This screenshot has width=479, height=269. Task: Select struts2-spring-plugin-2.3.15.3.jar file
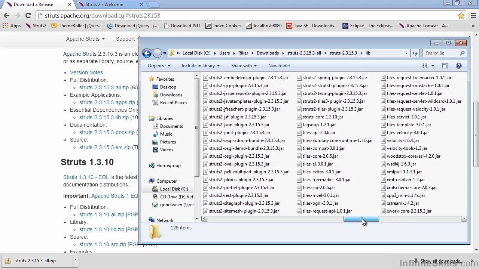(x=332, y=78)
